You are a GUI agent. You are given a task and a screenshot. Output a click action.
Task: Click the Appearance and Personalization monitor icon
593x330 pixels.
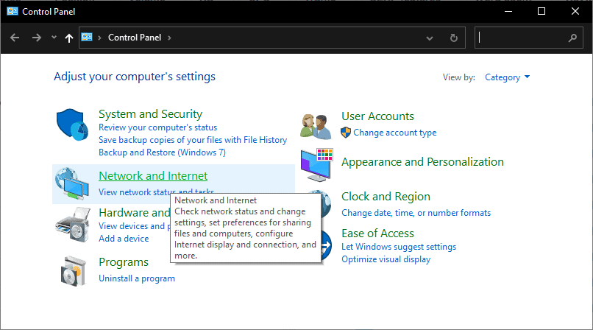pos(317,165)
